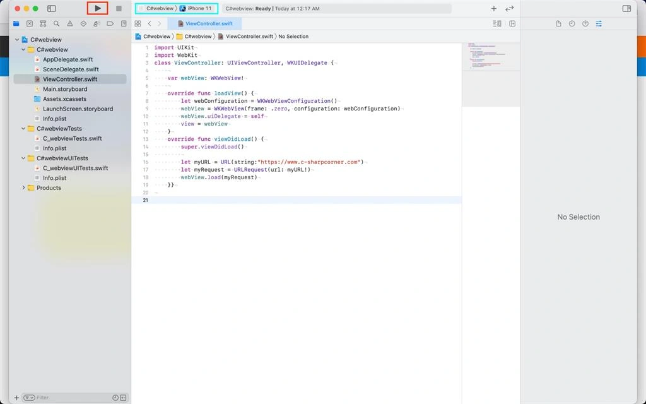Click No Selection in the jump bar

pos(293,36)
